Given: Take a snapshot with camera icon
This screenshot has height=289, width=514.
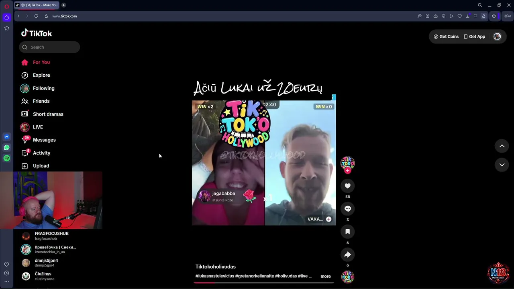Looking at the screenshot, I should pyautogui.click(x=436, y=16).
